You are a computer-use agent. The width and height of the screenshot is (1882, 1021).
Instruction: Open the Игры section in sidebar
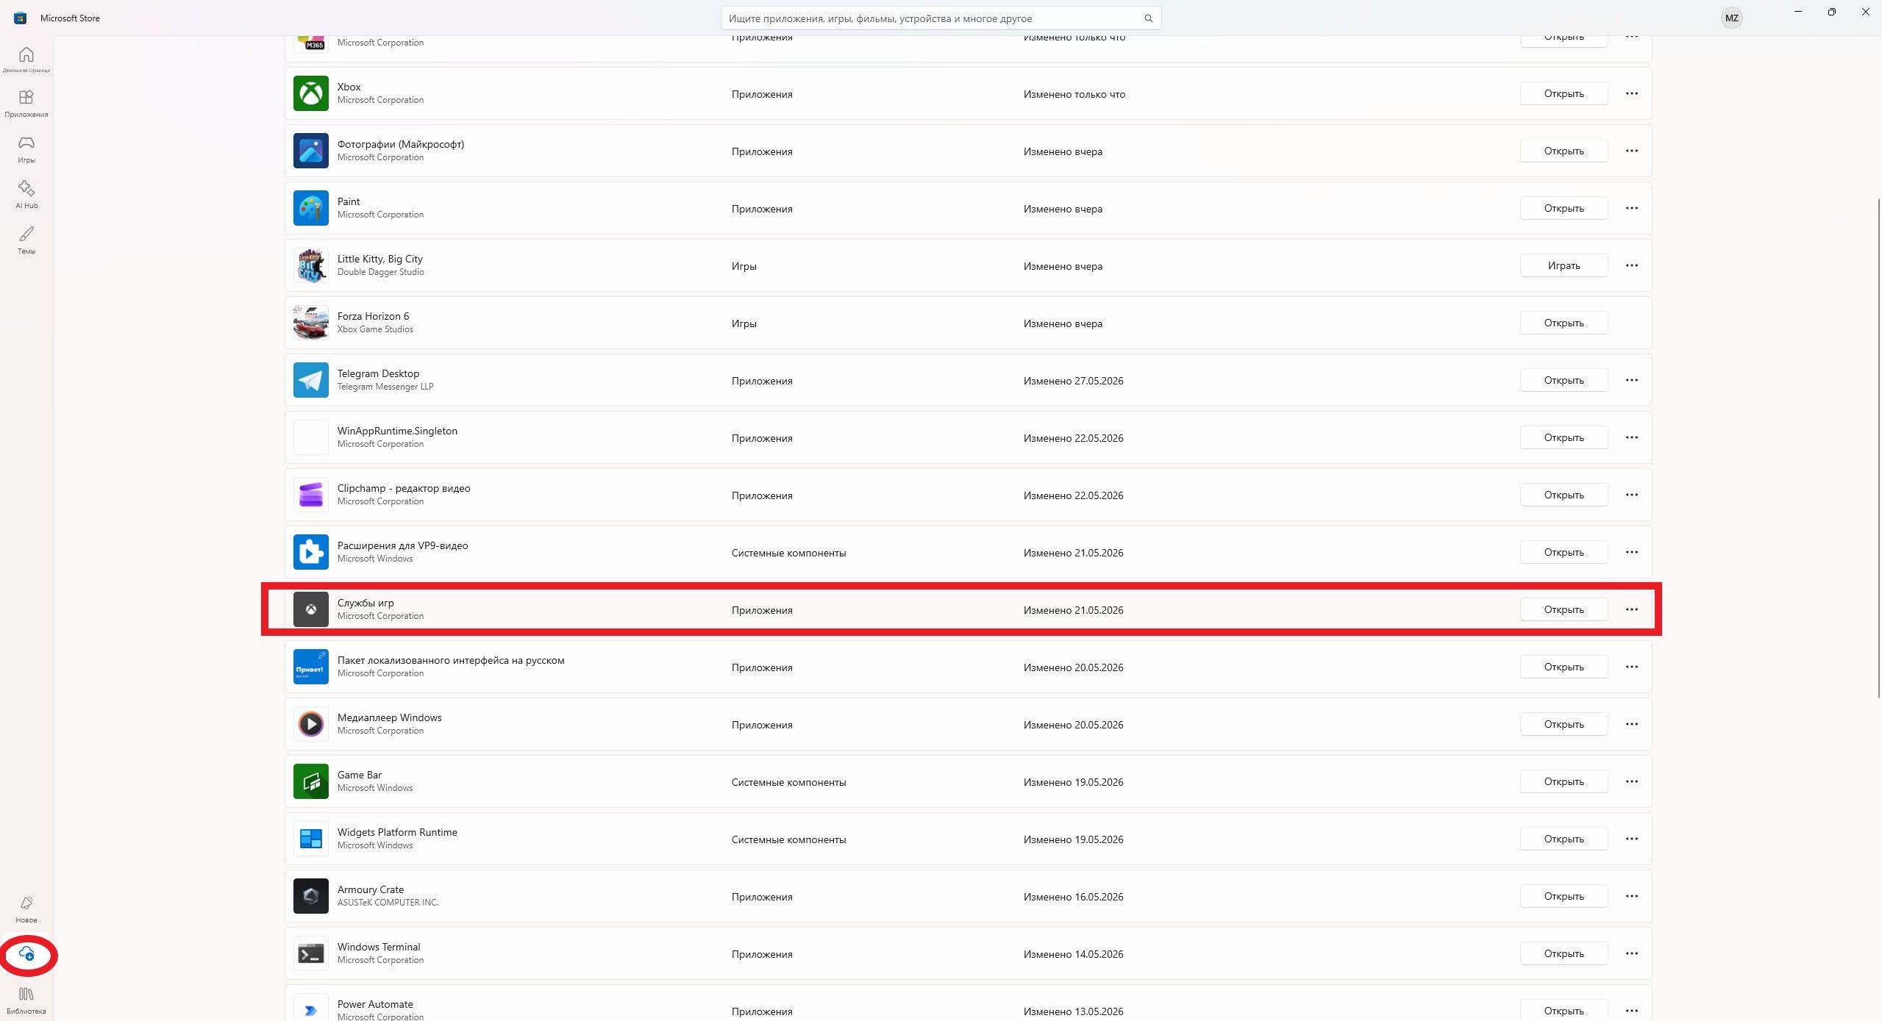(26, 149)
